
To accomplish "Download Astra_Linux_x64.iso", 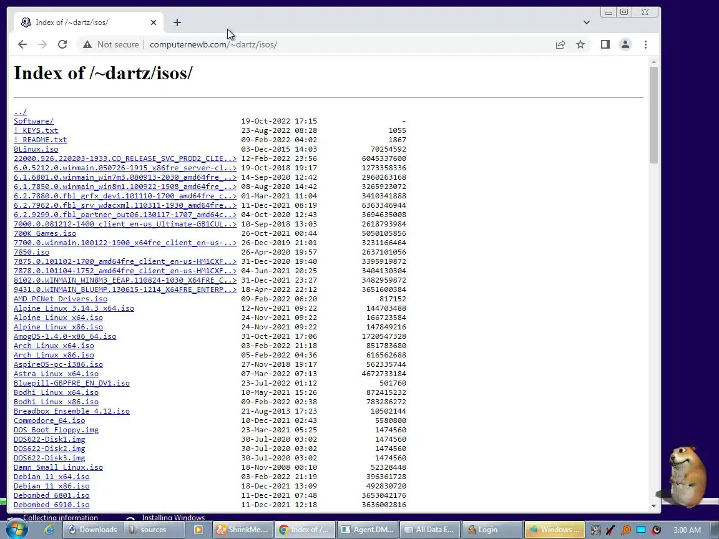I will click(x=56, y=374).
